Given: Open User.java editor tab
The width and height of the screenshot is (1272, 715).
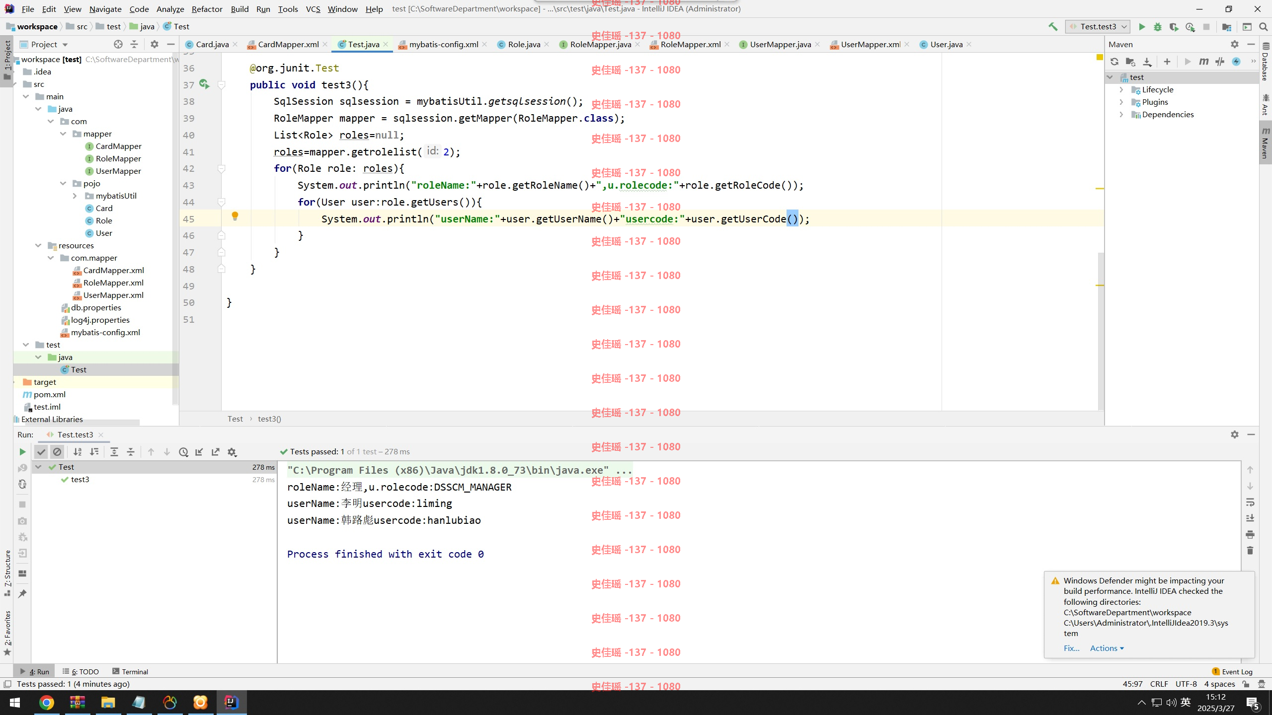Looking at the screenshot, I should (946, 44).
